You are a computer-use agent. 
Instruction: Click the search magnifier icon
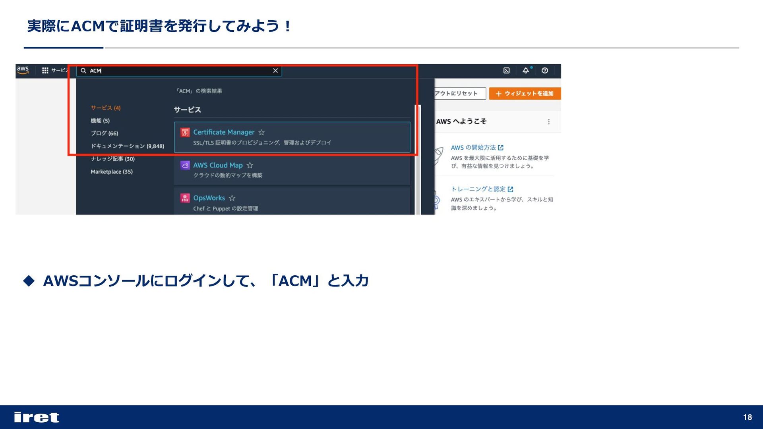[83, 71]
